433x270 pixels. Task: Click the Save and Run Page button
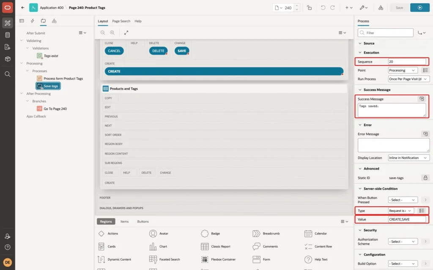420,8
